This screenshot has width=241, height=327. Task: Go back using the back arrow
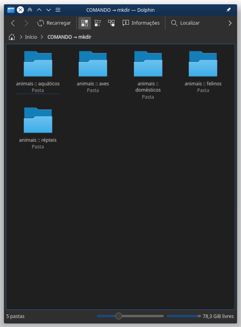13,23
